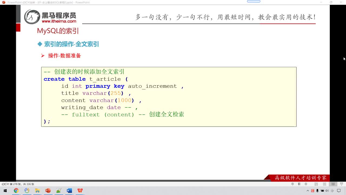Open the blue-green swirl browser taskbar icon
Viewport: 346px width, 195px height.
[x=27, y=191]
